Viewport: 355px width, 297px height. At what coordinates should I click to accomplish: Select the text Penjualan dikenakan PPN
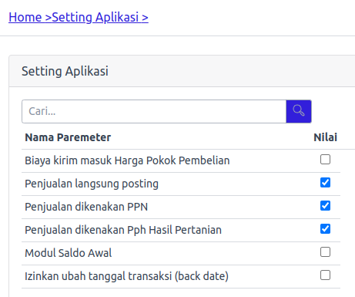click(86, 207)
